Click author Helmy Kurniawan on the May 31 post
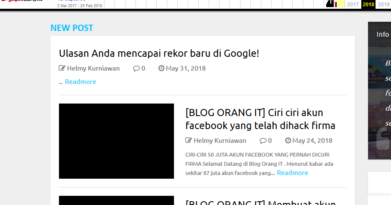 [x=93, y=68]
